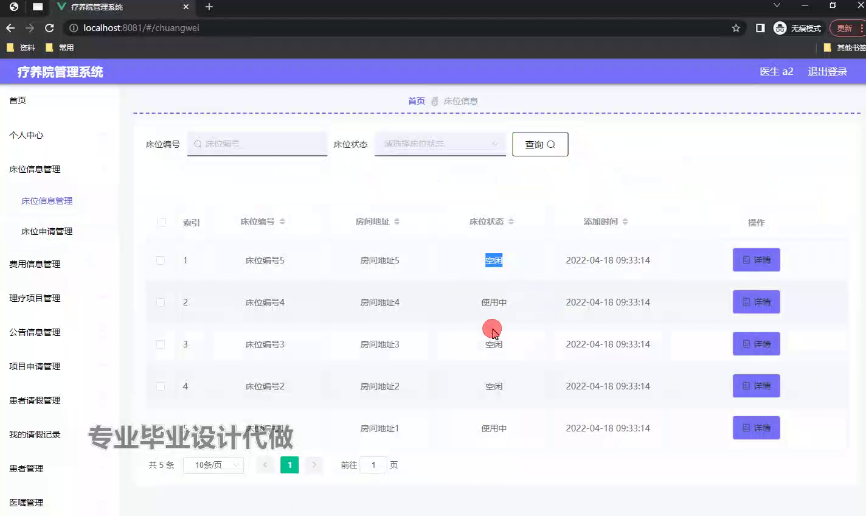This screenshot has height=516, width=866.
Task: Click 首页 in the breadcrumb
Action: point(417,101)
